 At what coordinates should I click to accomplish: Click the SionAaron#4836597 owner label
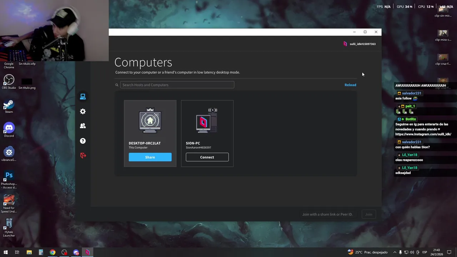click(198, 148)
